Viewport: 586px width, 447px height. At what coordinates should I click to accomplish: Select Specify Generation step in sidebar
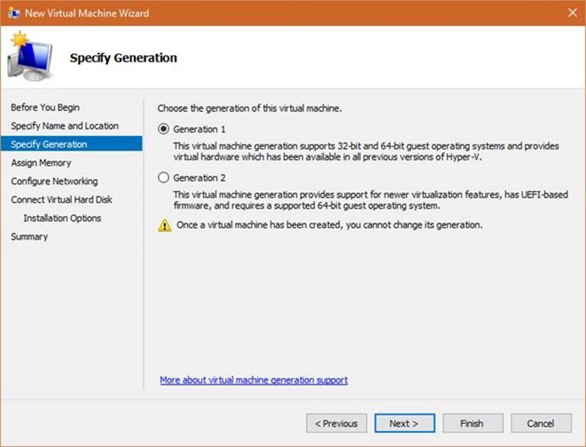[71, 144]
